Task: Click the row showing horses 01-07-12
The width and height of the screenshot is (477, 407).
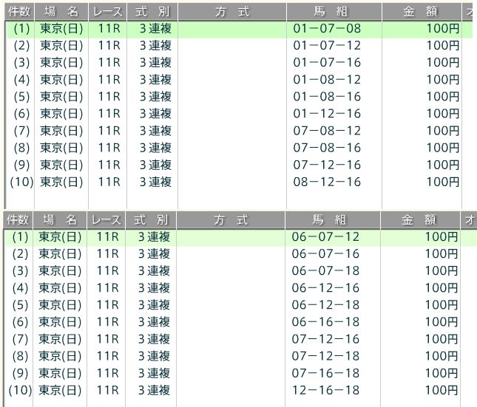Action: (327, 46)
